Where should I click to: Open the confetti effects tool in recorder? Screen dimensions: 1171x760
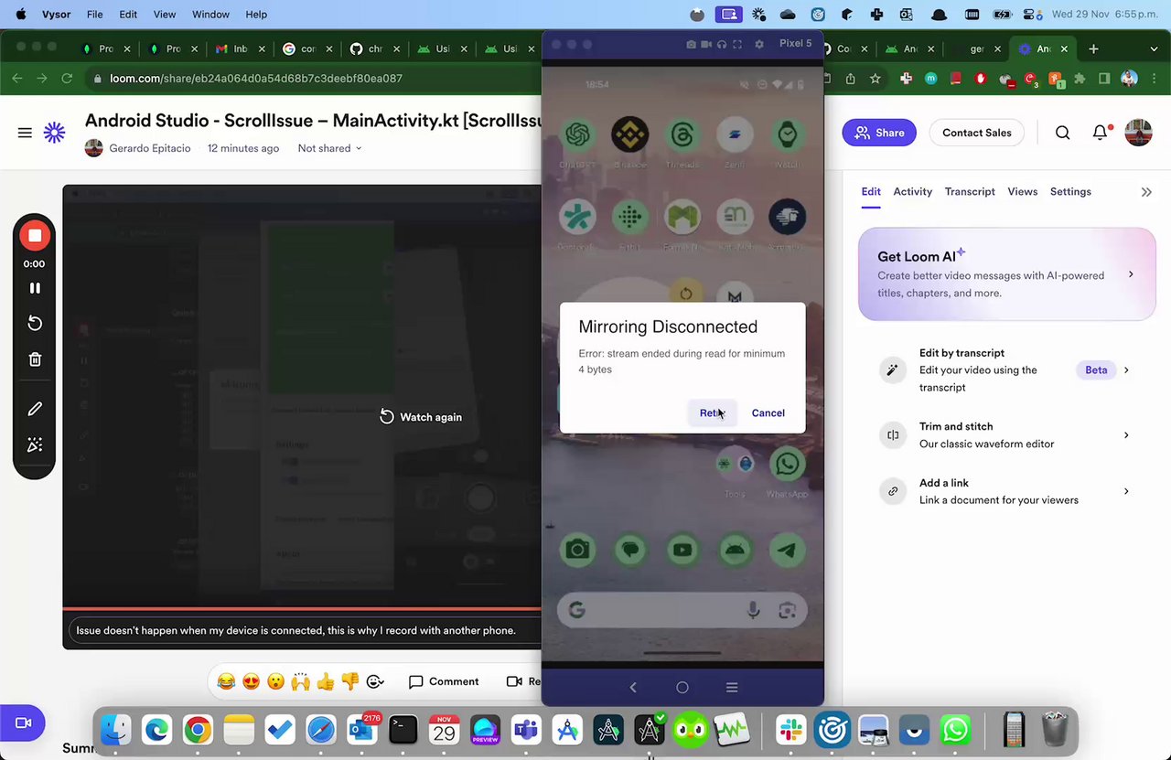(x=35, y=444)
